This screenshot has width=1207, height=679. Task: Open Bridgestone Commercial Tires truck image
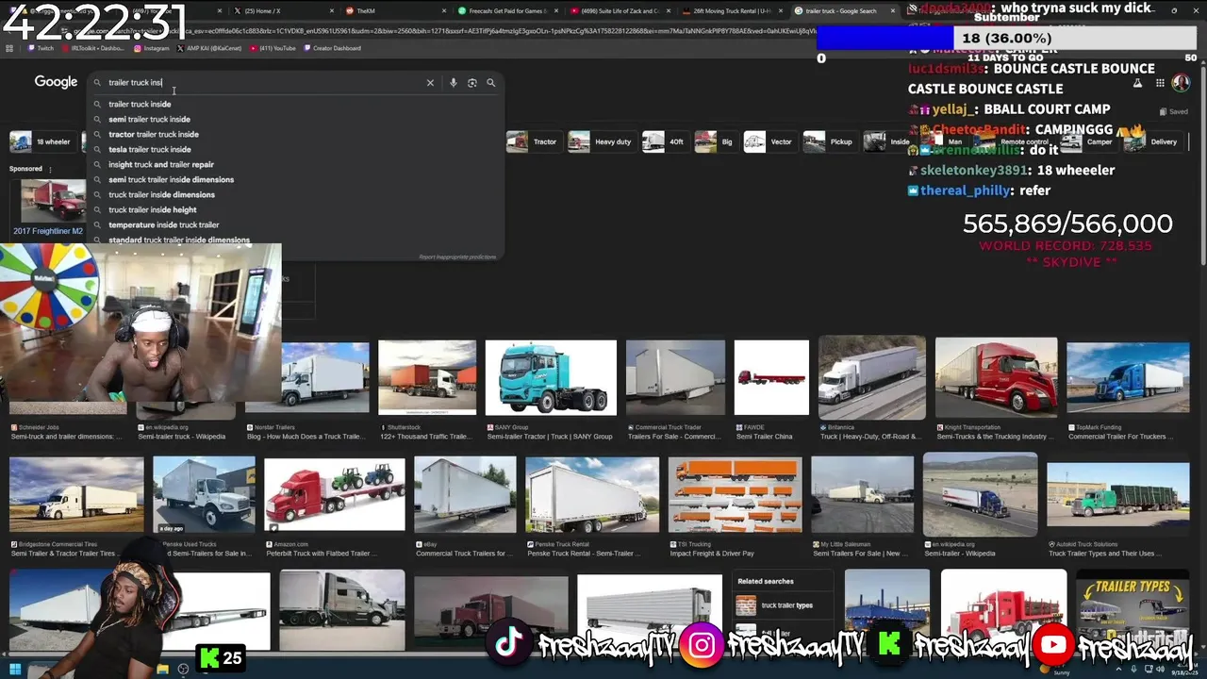[x=76, y=494]
